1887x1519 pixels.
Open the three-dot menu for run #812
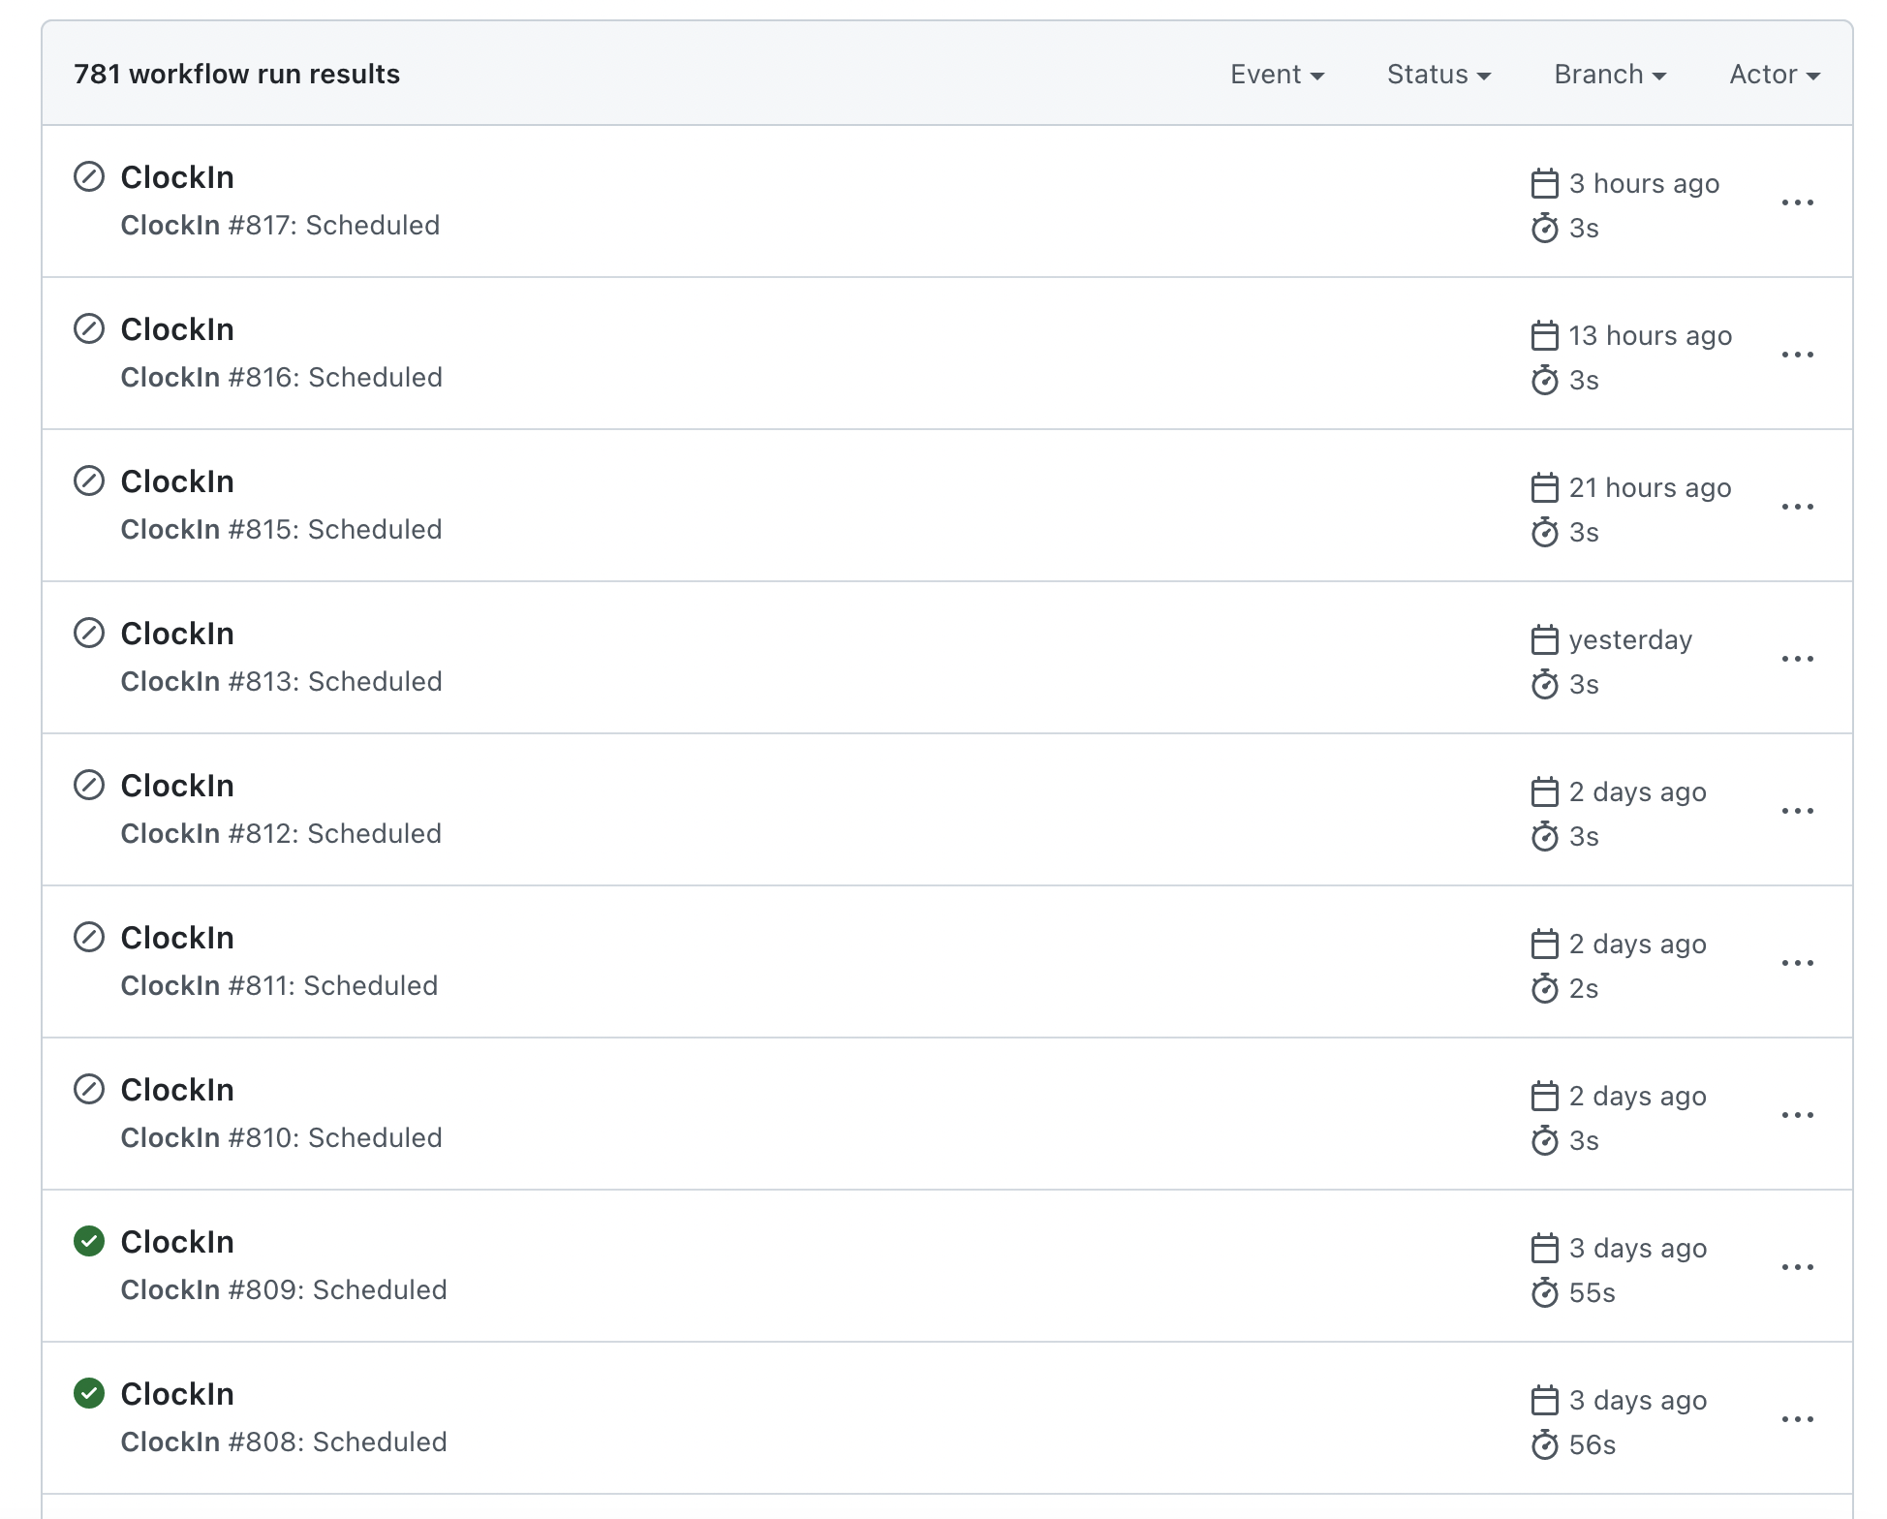coord(1798,811)
